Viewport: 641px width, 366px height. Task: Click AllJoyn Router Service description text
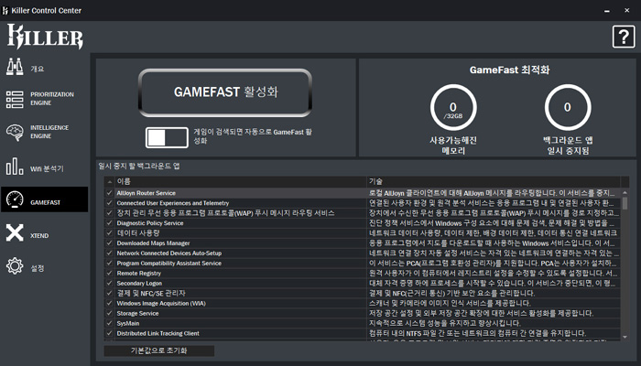click(x=492, y=193)
